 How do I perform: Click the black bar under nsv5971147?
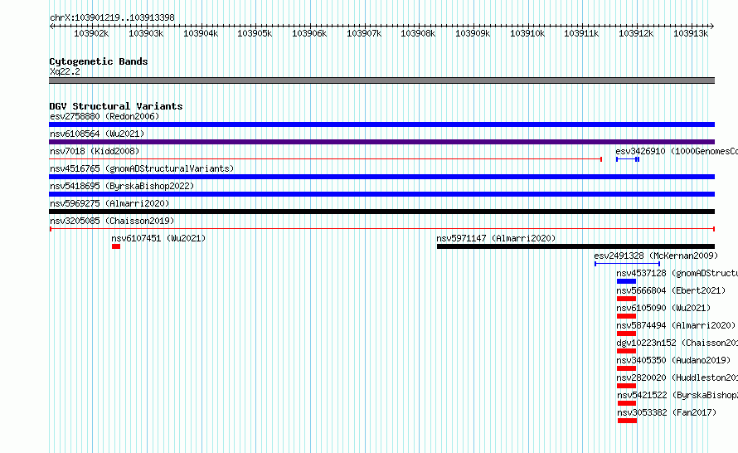click(x=575, y=246)
